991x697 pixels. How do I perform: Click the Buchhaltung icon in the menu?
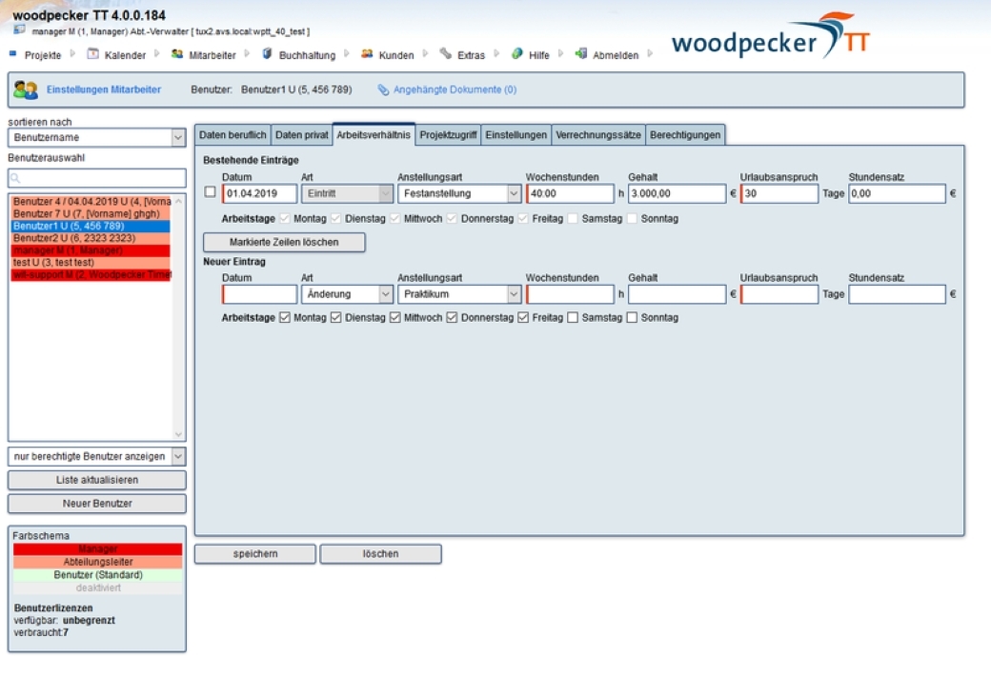tap(267, 54)
